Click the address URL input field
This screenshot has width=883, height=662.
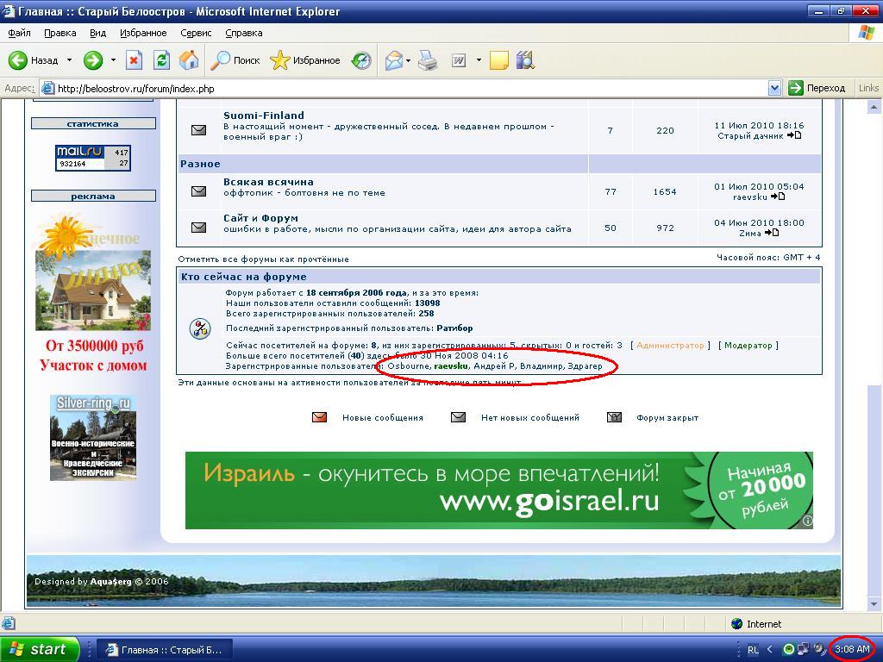point(405,88)
